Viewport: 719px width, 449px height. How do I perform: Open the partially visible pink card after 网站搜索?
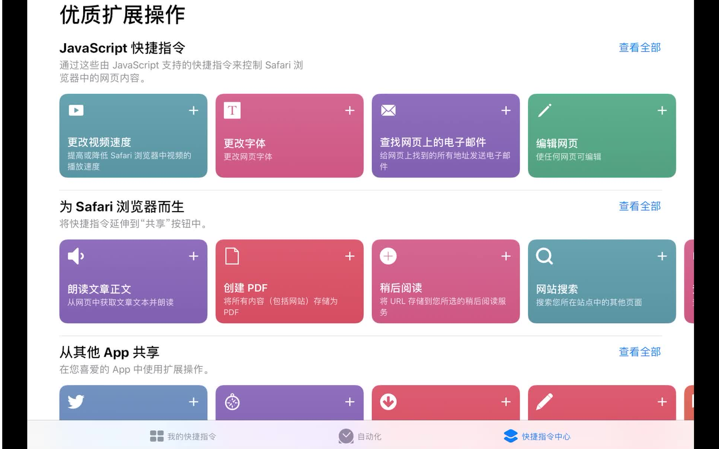(x=689, y=281)
